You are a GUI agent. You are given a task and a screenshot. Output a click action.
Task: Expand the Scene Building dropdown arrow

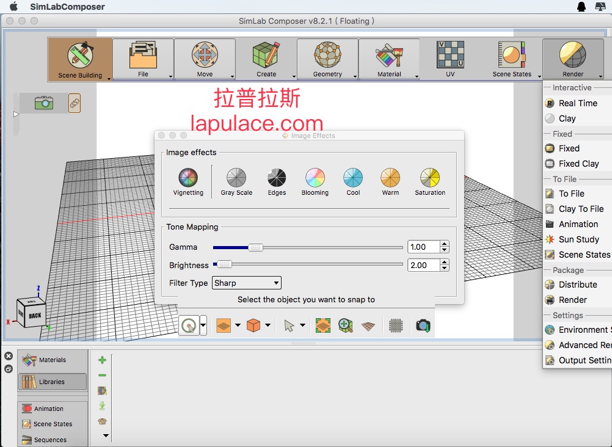tap(109, 78)
